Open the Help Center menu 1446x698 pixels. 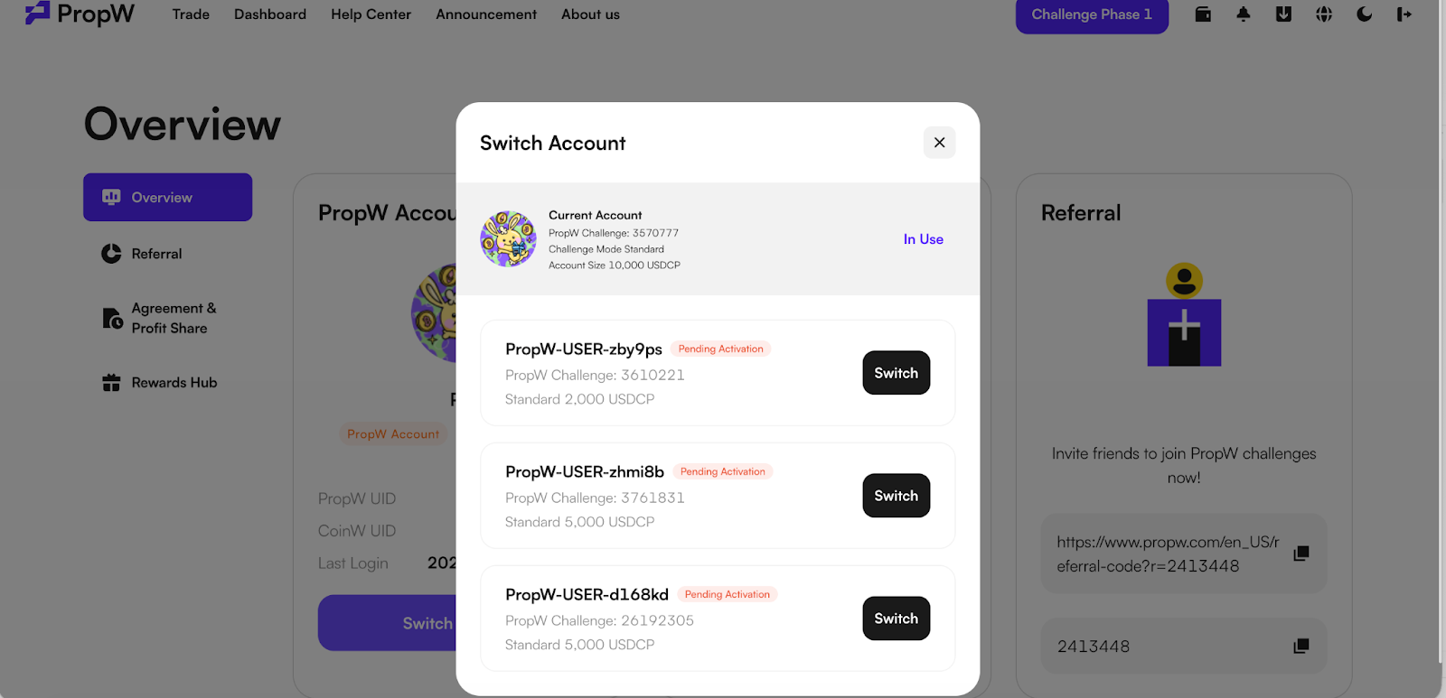click(x=371, y=14)
